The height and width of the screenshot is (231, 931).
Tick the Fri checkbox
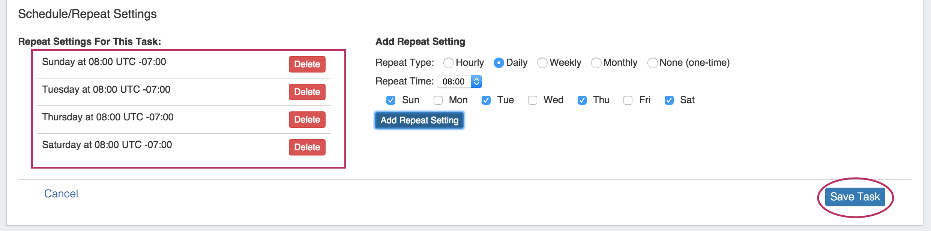(628, 100)
